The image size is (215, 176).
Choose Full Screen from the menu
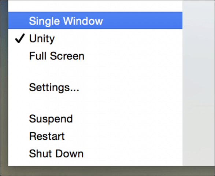[95, 56]
